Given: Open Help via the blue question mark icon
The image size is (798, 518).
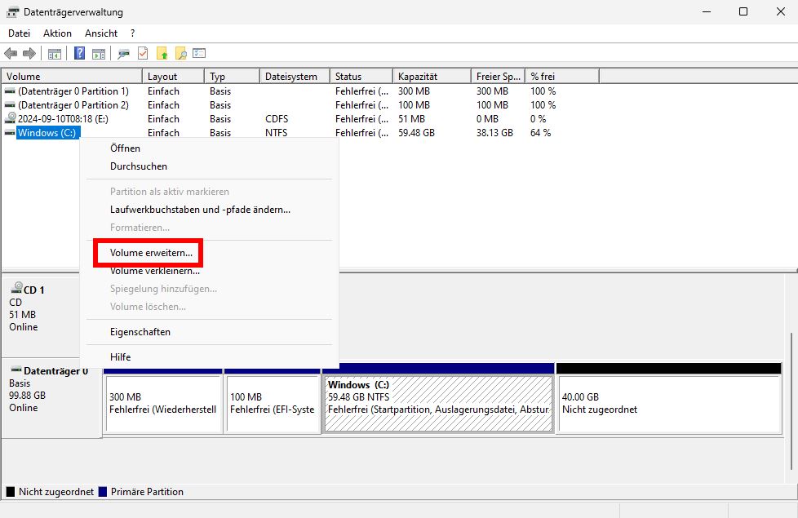Looking at the screenshot, I should click(80, 53).
